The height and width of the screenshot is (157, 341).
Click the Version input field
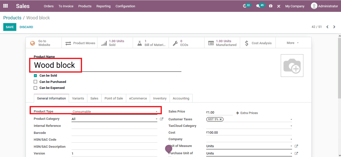(x=114, y=153)
